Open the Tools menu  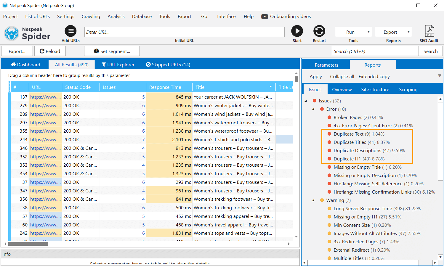pos(165,17)
